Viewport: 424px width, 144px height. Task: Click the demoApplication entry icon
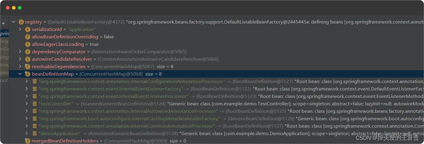pos(35,134)
